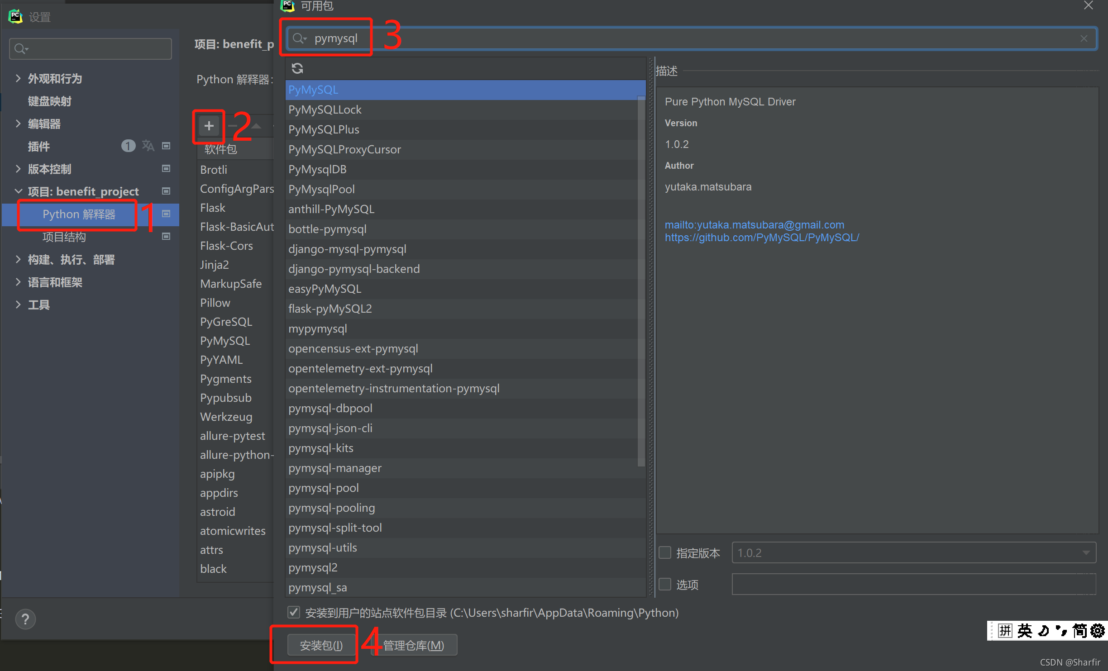This screenshot has height=671, width=1108.
Task: Click the reload packages list icon
Action: tap(297, 68)
